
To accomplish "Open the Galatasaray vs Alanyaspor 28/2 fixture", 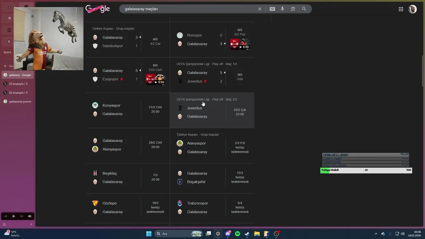I will 127,145.
